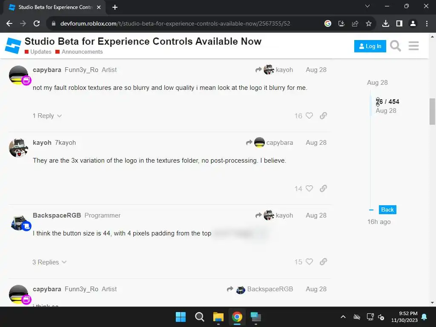436x327 pixels.
Task: Open the forum search magnifier
Action: (395, 46)
